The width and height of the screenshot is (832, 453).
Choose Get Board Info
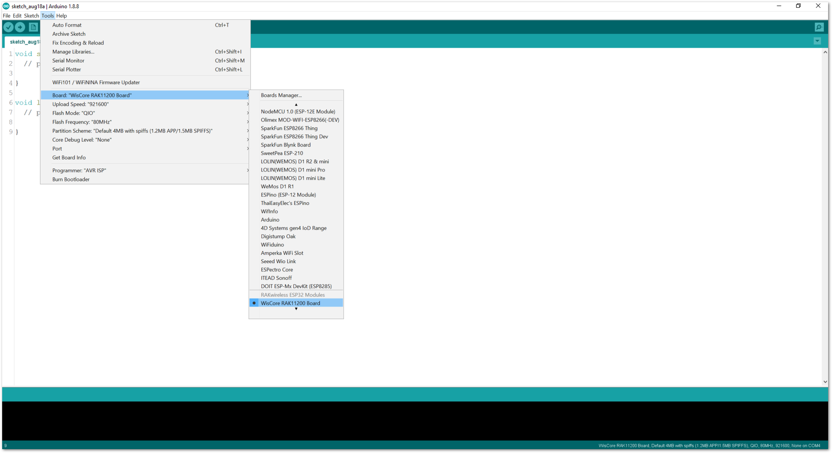click(x=145, y=158)
